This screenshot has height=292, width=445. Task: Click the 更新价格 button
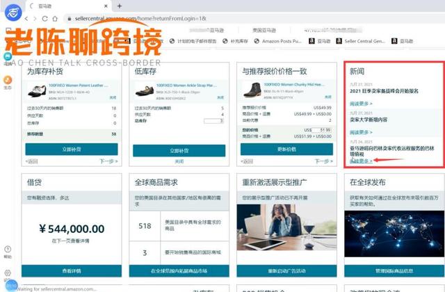pyautogui.click(x=286, y=149)
